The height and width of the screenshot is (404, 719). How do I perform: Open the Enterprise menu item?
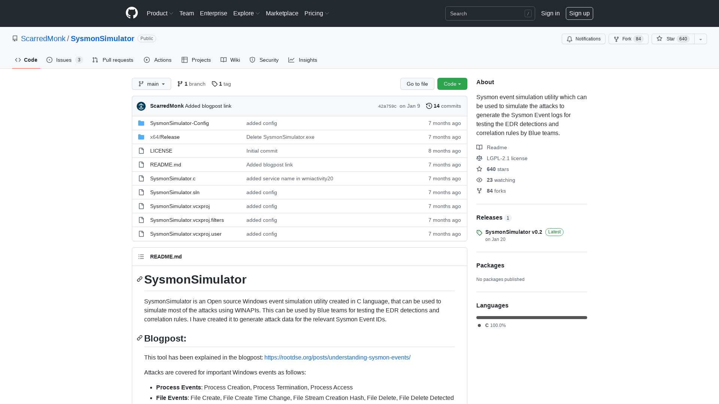click(213, 13)
